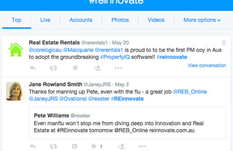
Task: Open the green house avatar of Real Estate Rentals
Action: click(16, 49)
